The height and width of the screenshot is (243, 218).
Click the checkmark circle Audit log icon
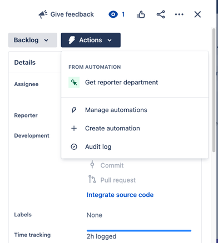pyautogui.click(x=74, y=146)
